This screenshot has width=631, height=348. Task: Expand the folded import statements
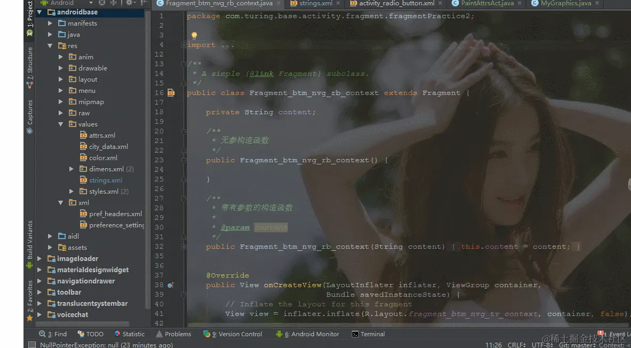pyautogui.click(x=184, y=45)
